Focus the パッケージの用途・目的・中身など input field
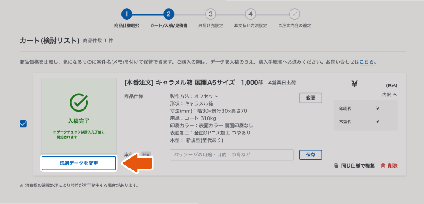Viewport: 424px width, 204px height. tap(232, 155)
